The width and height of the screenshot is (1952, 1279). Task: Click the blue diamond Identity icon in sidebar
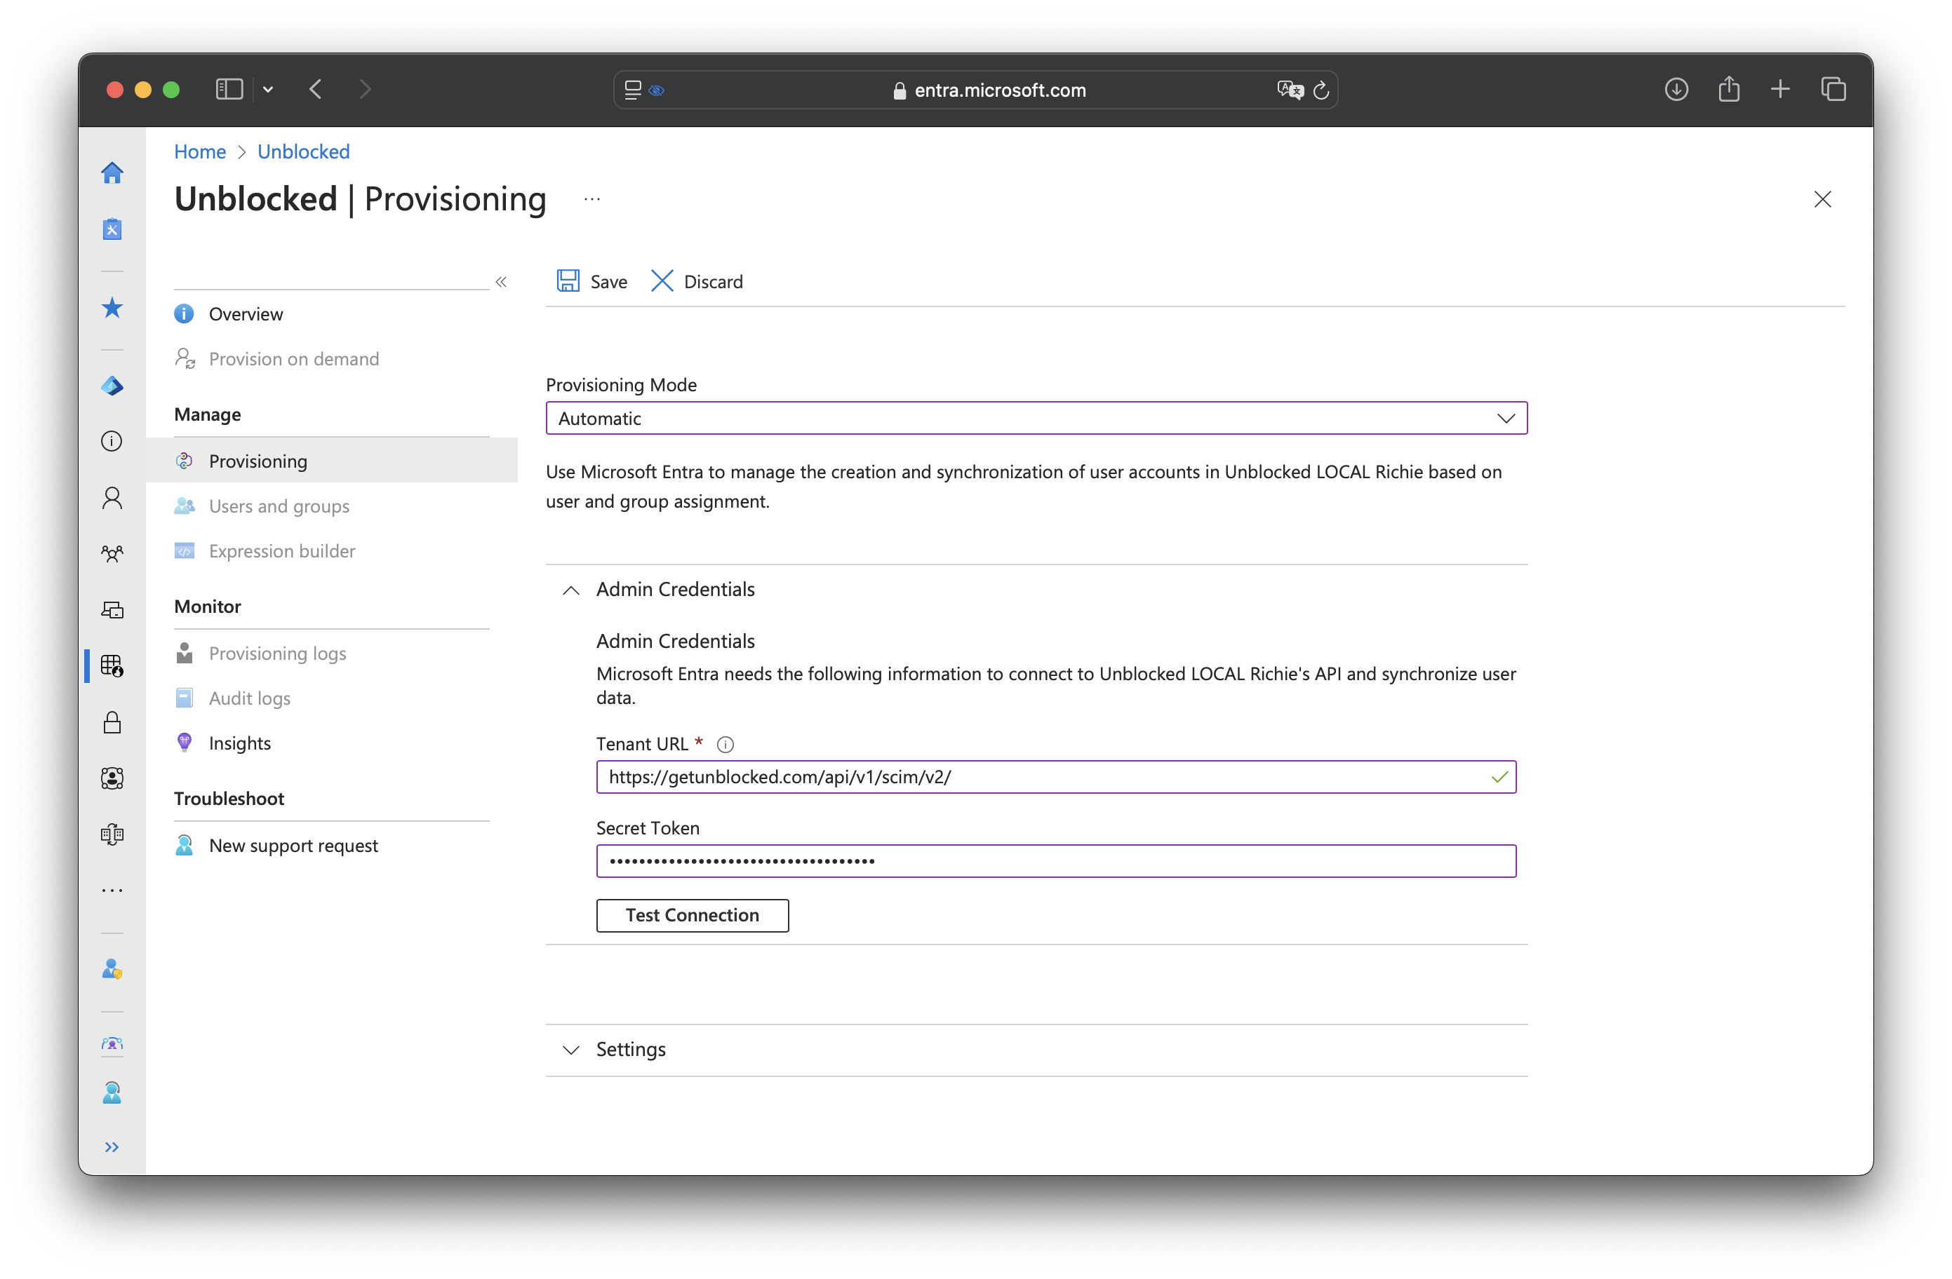pyautogui.click(x=112, y=386)
